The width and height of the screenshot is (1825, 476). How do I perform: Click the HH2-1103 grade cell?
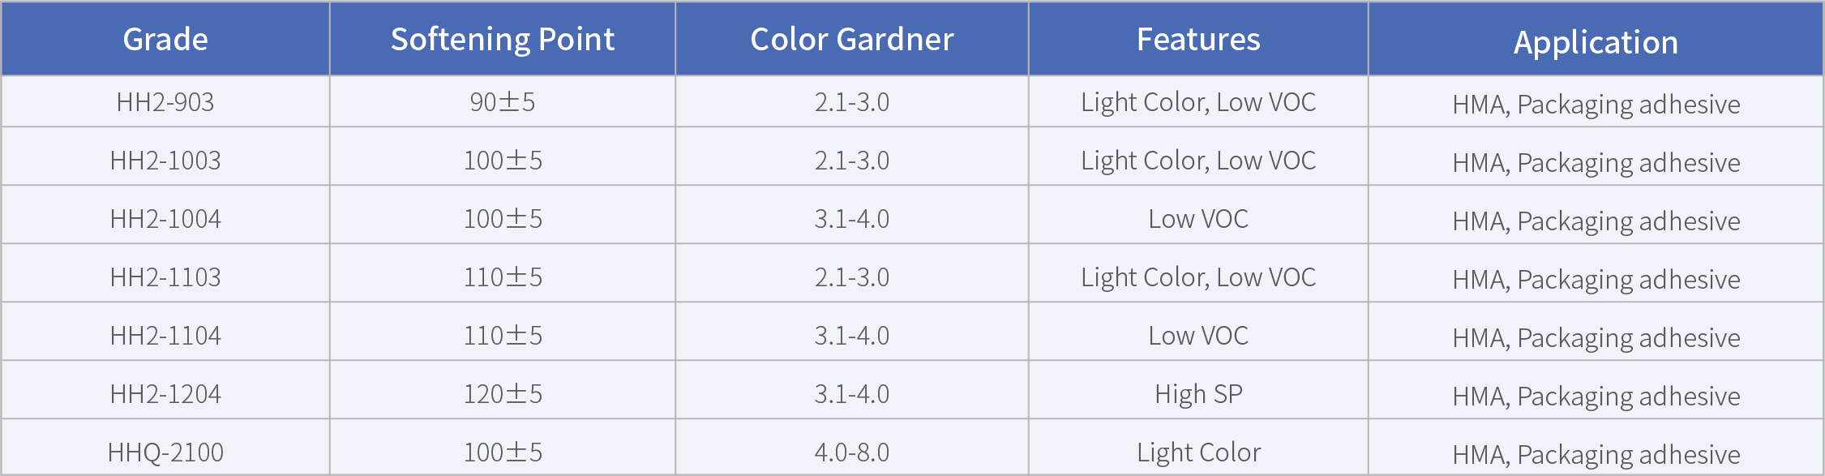coord(165,277)
